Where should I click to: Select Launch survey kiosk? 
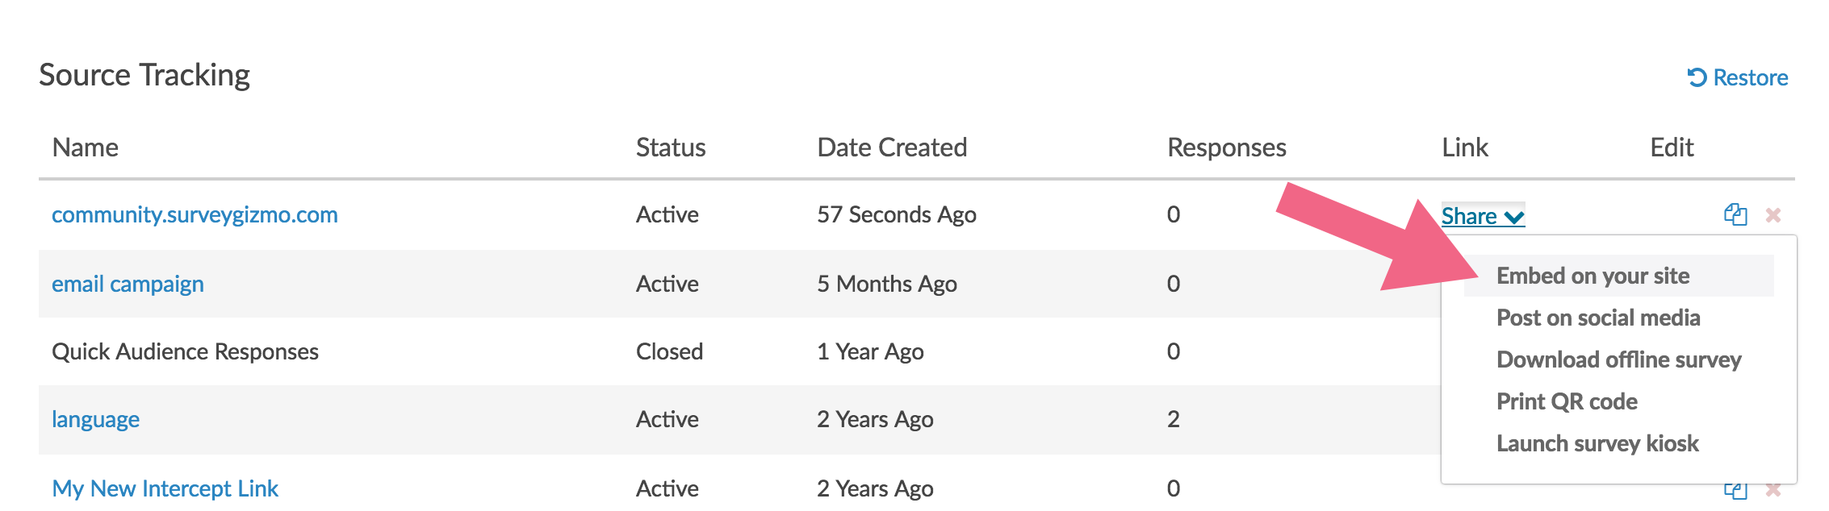[1597, 443]
